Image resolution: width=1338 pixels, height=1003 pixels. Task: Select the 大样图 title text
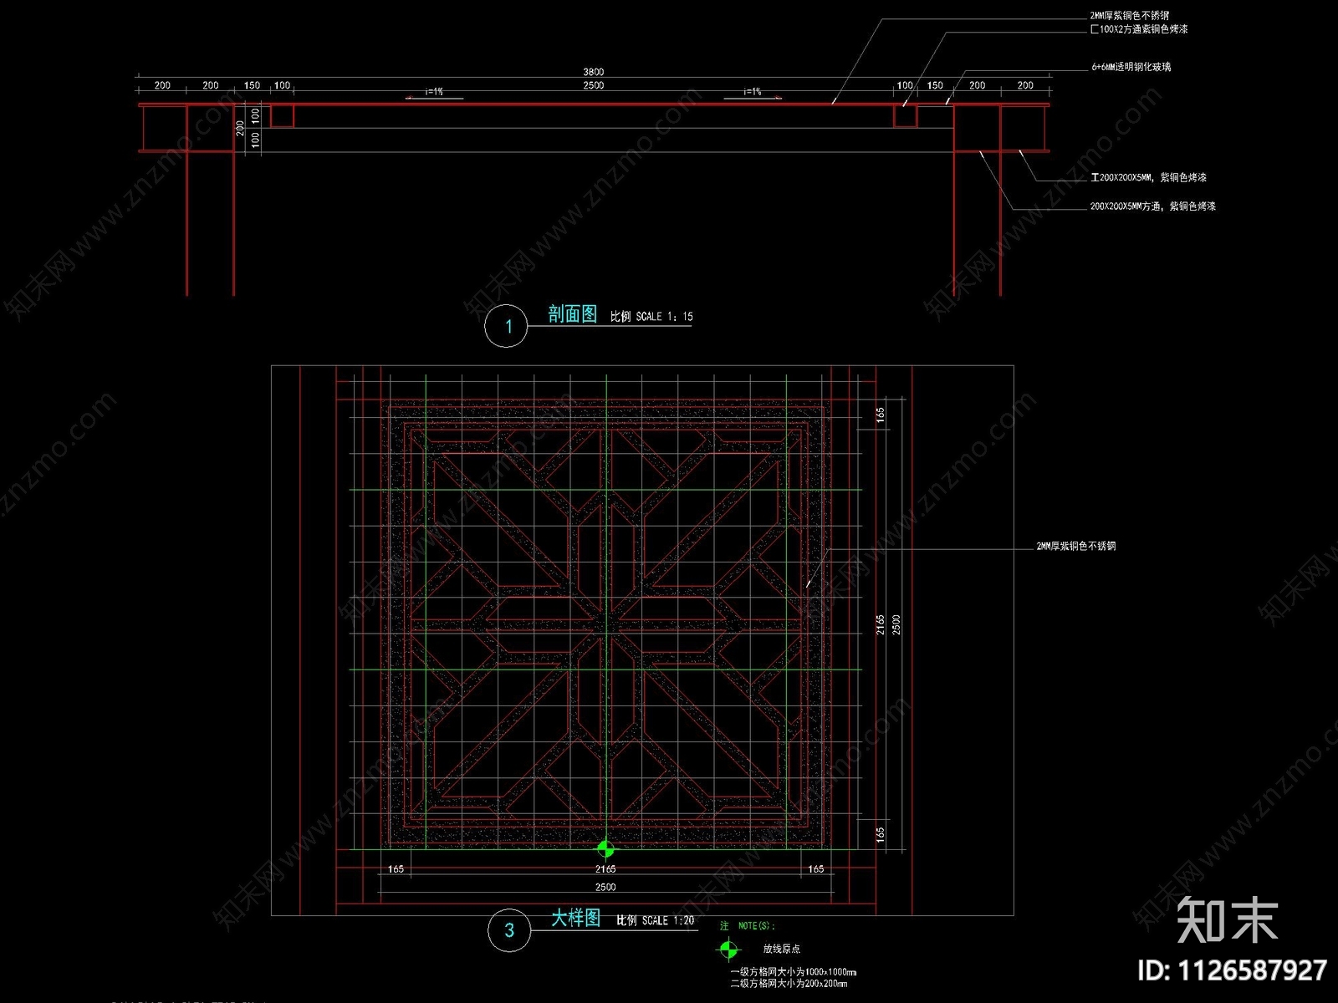pos(576,918)
